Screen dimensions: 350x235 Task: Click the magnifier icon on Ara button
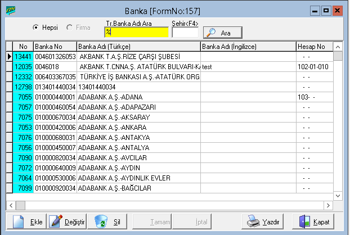[x=211, y=33]
